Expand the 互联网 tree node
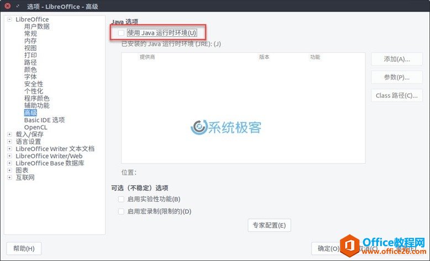Viewport: 430px width, 261px height. point(9,178)
